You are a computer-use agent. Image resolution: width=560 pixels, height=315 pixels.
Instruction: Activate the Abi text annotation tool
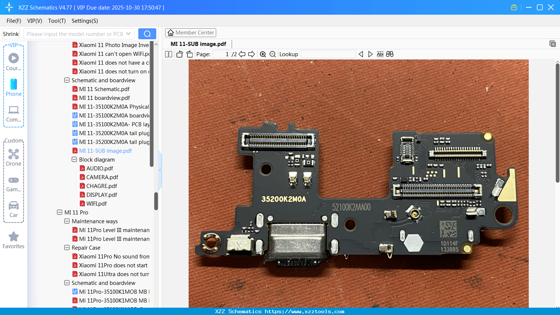point(380,54)
